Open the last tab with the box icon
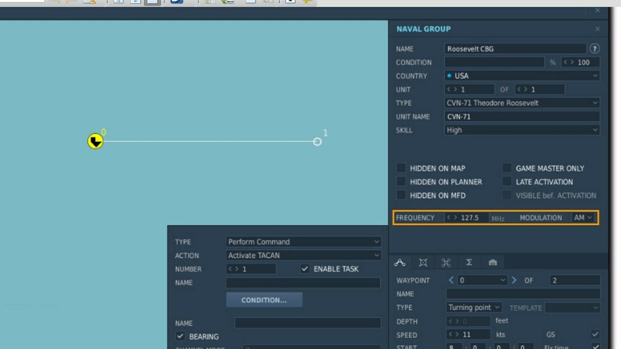The width and height of the screenshot is (621, 349). (x=492, y=262)
